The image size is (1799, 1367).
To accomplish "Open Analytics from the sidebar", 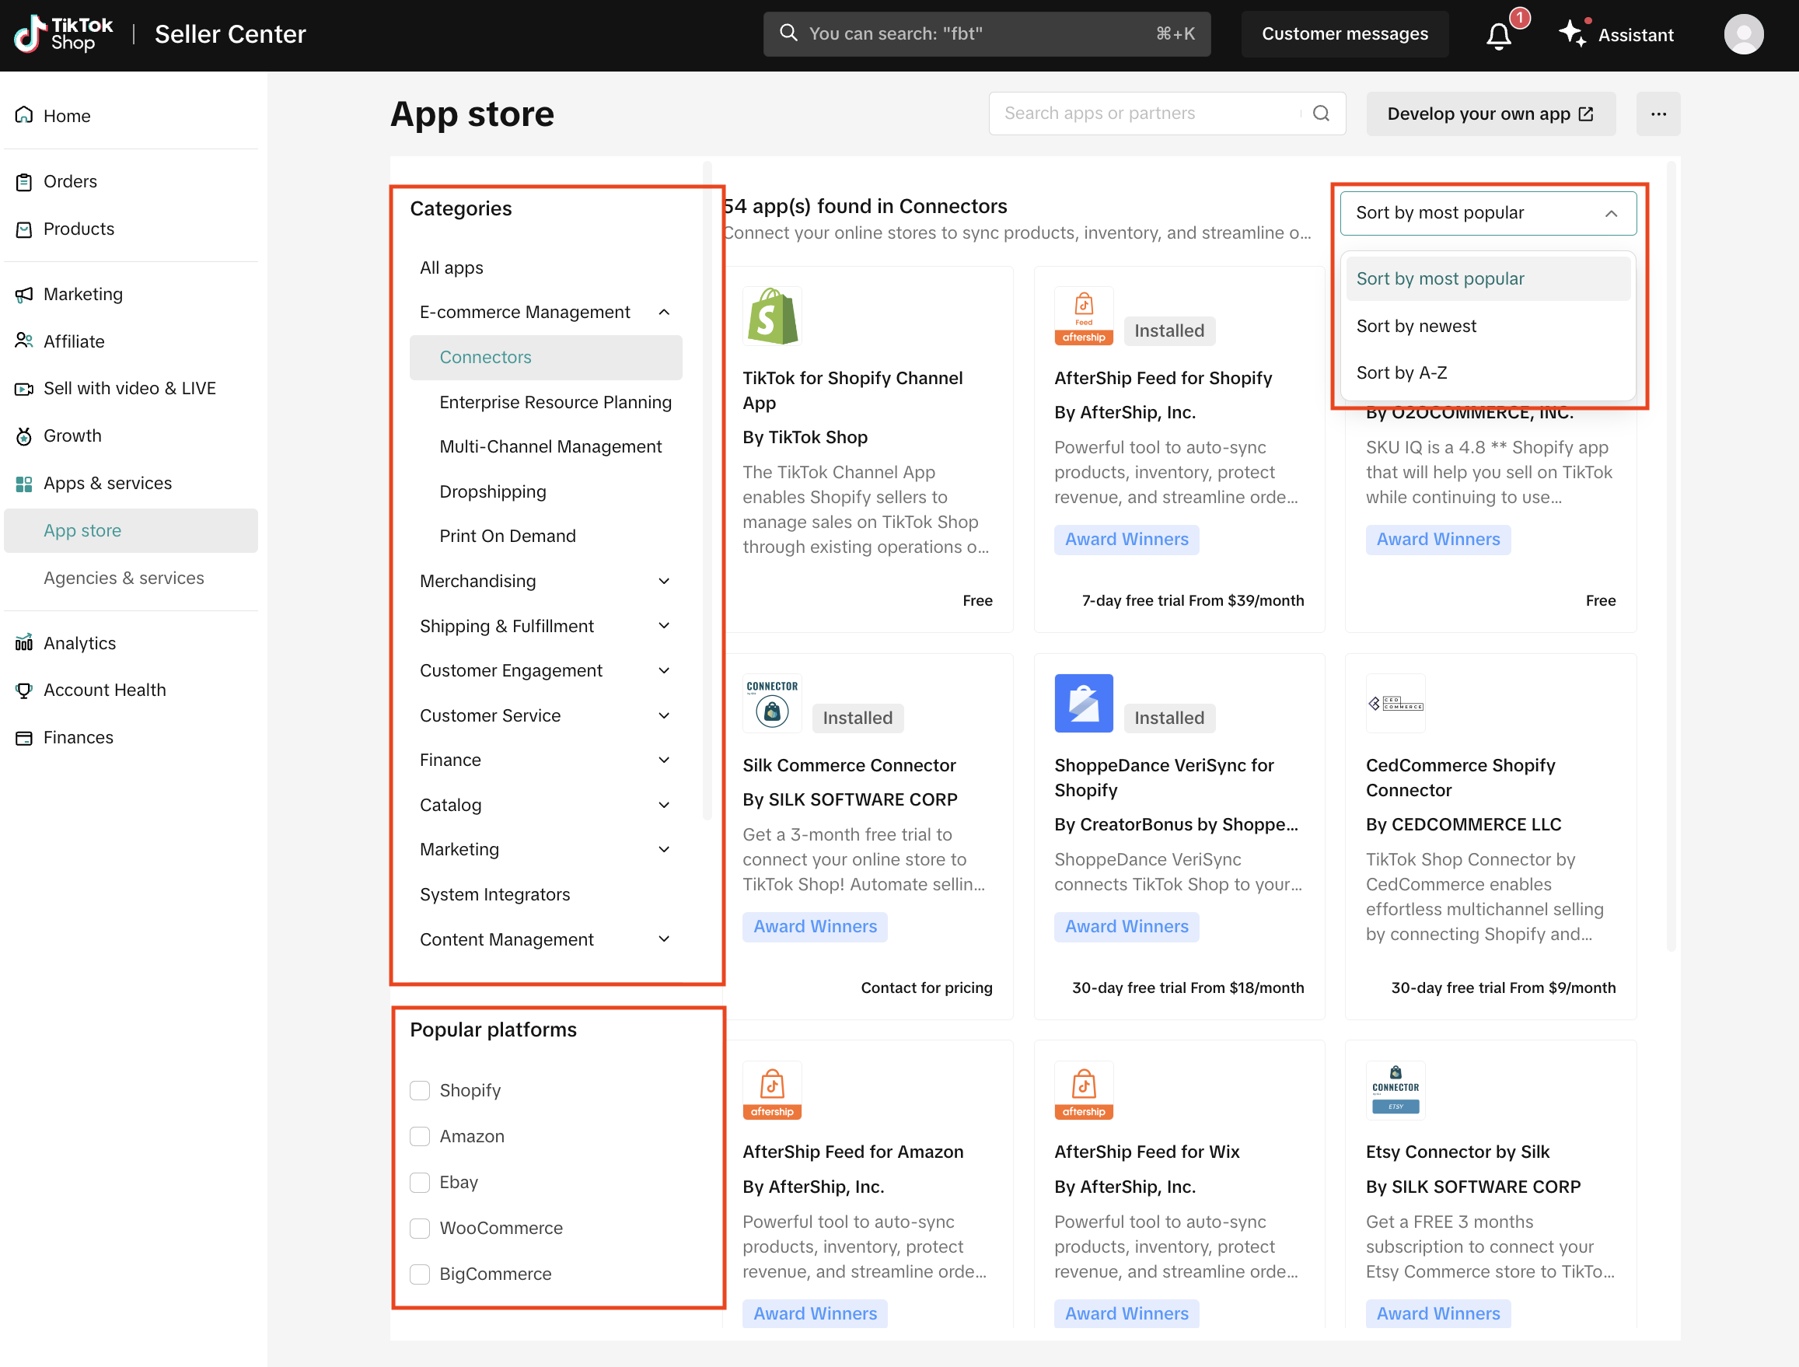I will (x=80, y=643).
